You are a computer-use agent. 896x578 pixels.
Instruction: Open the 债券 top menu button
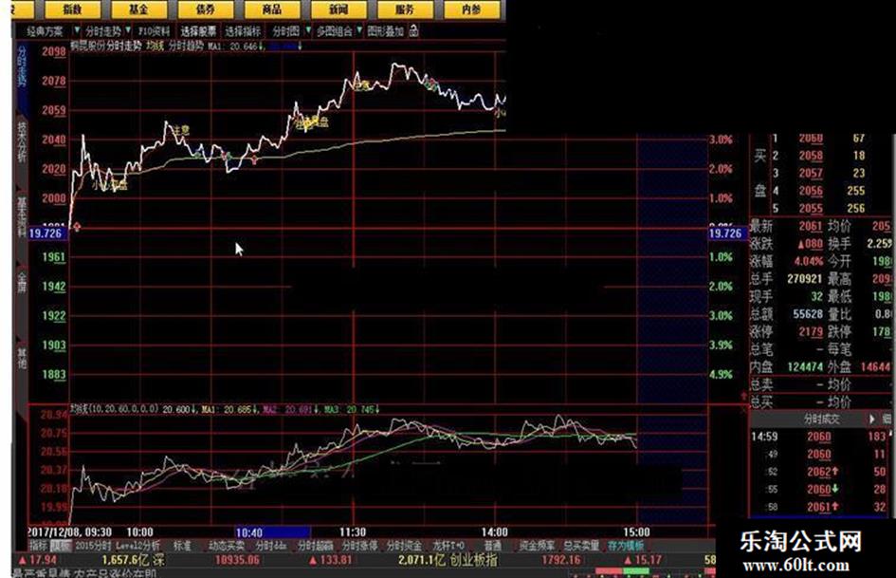(x=206, y=9)
